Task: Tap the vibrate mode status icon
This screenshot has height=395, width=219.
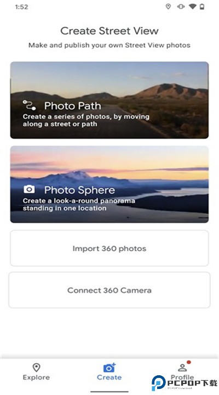Action: point(181,7)
